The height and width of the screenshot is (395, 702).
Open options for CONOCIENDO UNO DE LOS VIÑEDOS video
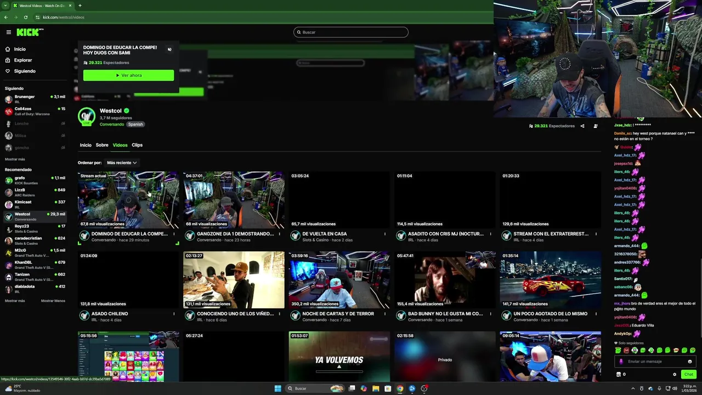coord(279,314)
